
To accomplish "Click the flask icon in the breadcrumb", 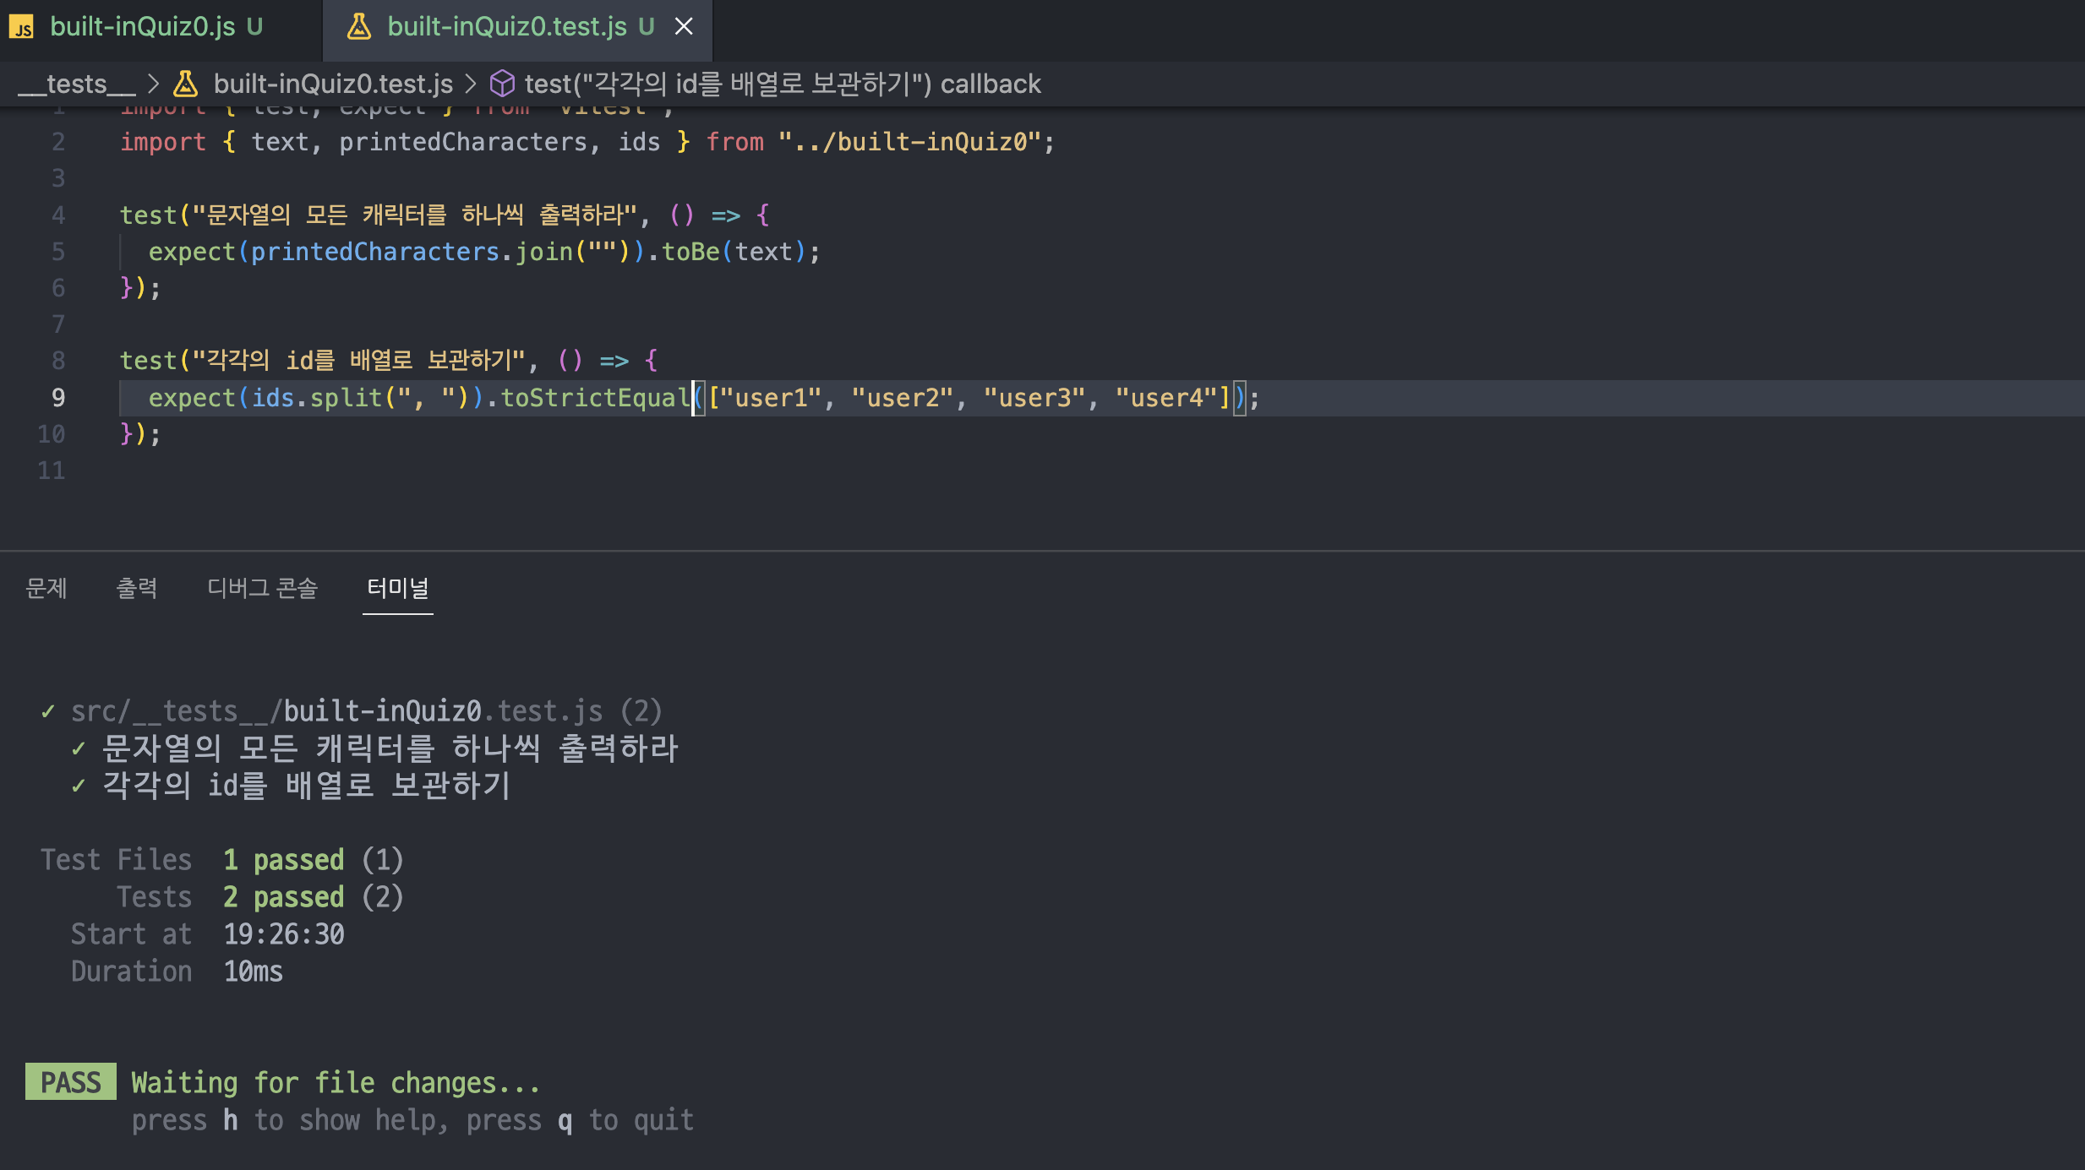I will tap(185, 84).
